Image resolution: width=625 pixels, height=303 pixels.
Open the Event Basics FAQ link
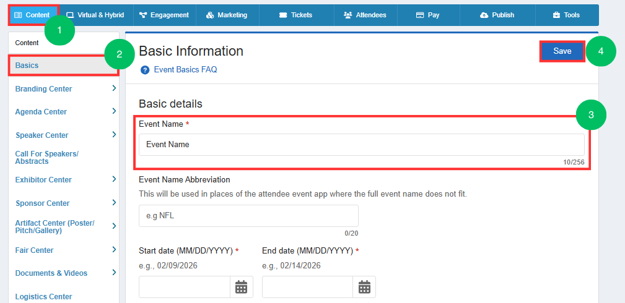185,70
